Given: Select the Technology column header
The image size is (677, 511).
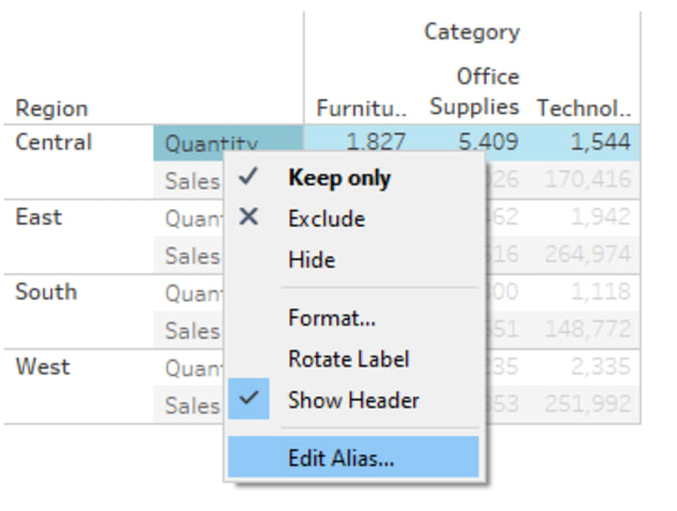Looking at the screenshot, I should click(x=582, y=108).
